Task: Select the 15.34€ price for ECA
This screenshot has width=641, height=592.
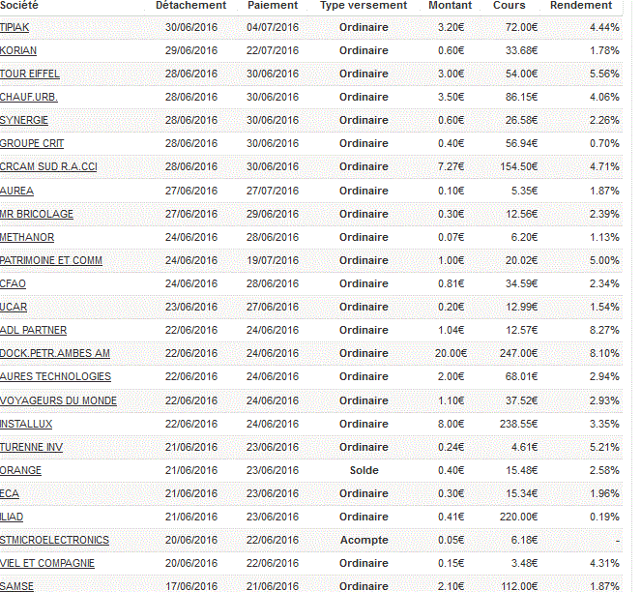Action: click(522, 494)
